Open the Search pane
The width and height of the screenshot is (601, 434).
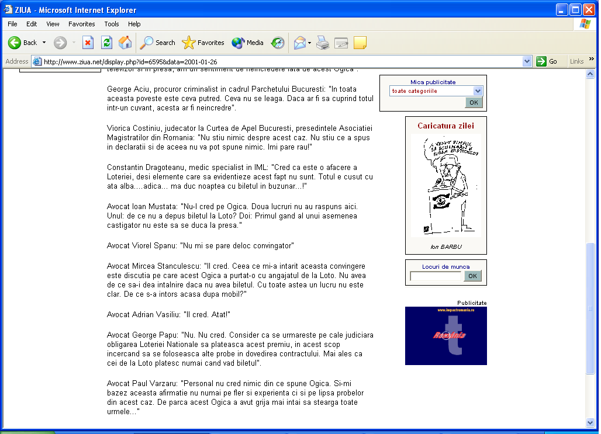157,43
